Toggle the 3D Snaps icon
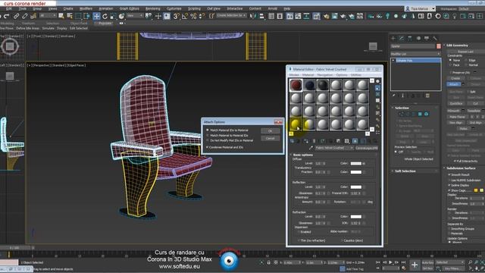 point(176,16)
